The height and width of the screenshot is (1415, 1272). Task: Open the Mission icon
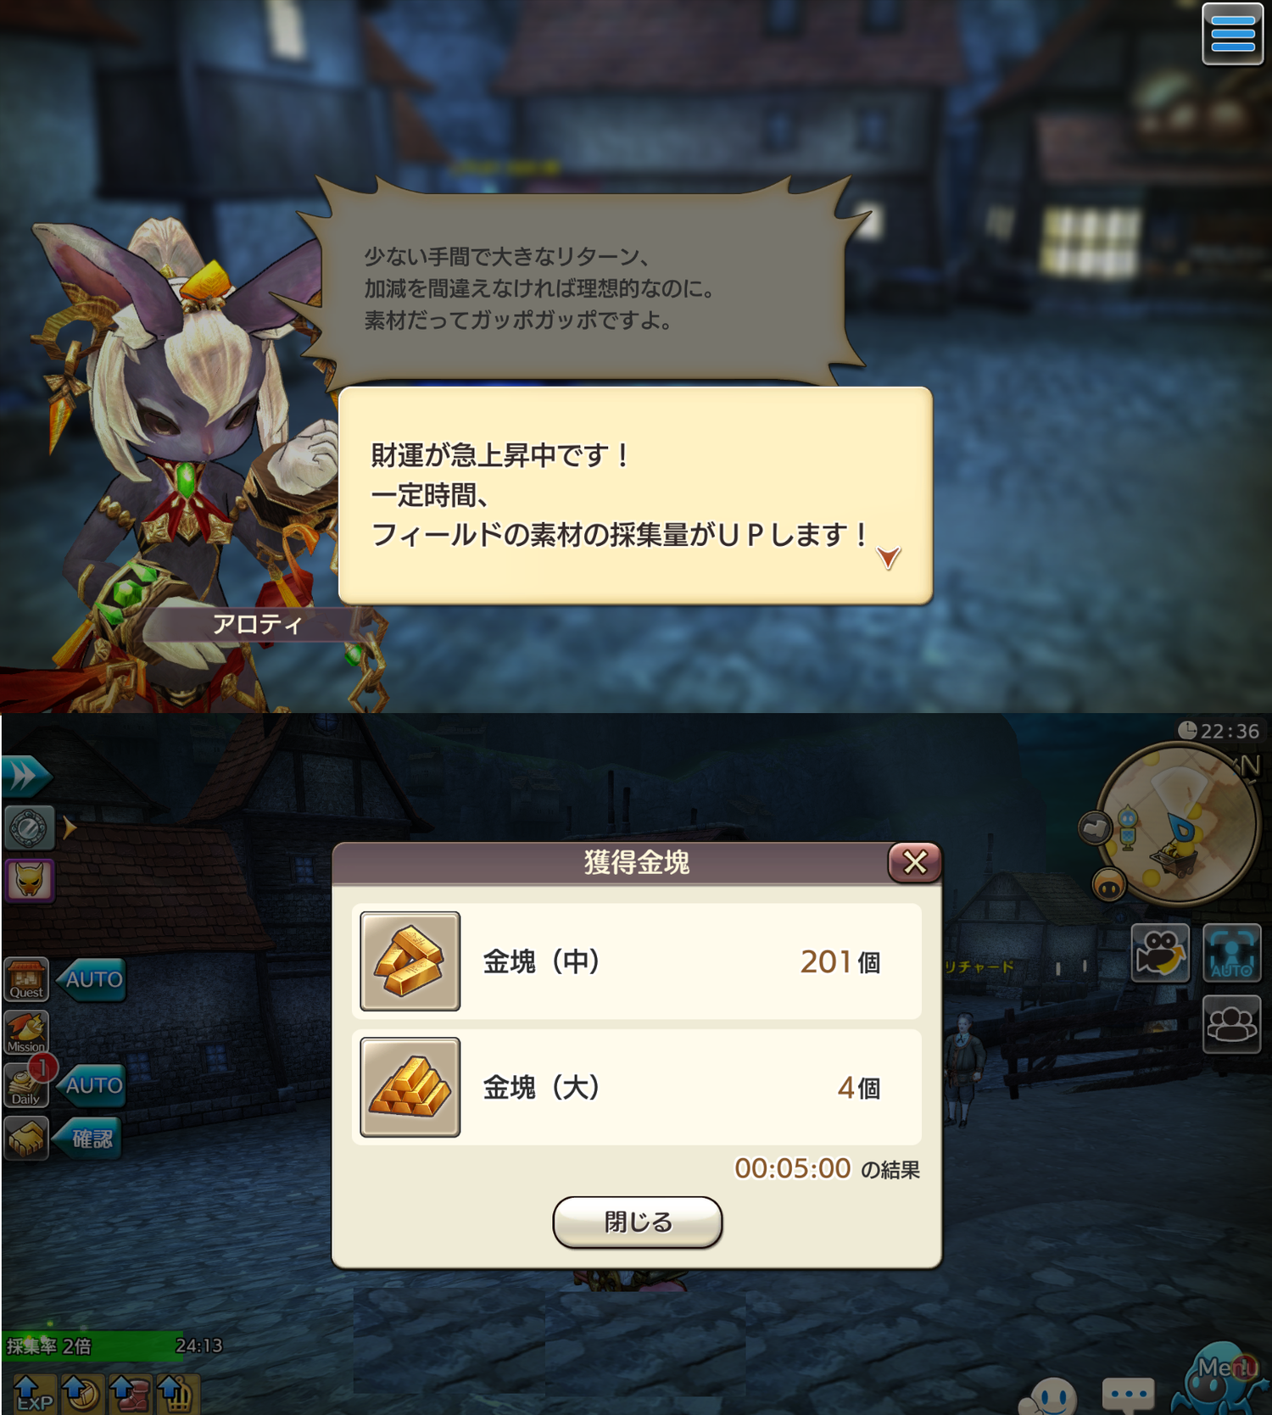(26, 1033)
